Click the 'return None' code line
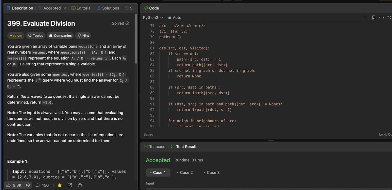 189,76
